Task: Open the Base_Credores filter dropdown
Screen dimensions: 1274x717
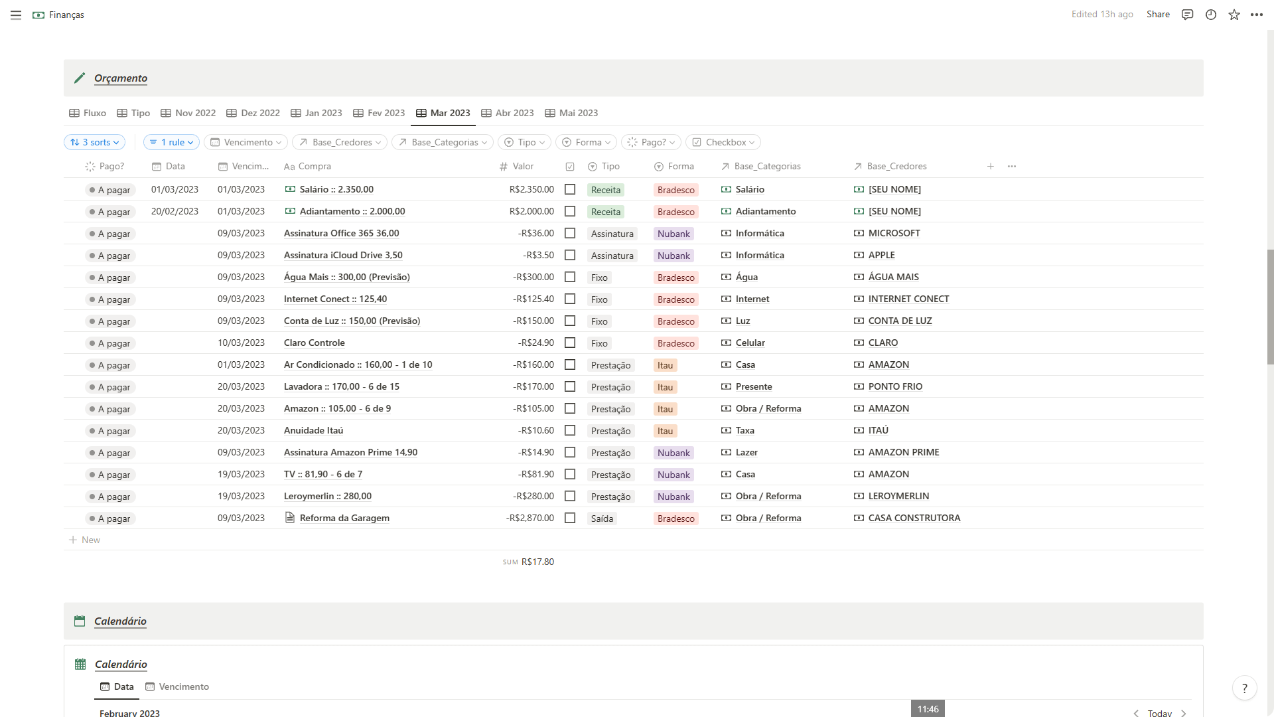Action: [340, 142]
